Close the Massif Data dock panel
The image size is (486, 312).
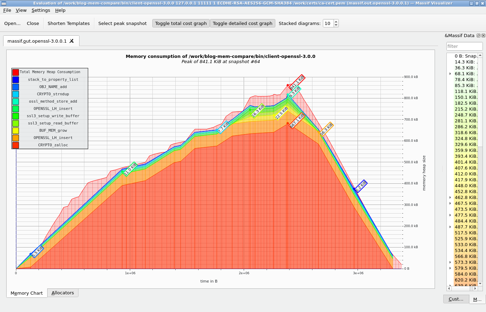point(483,36)
